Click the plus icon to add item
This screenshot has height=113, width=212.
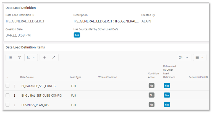[45, 57]
